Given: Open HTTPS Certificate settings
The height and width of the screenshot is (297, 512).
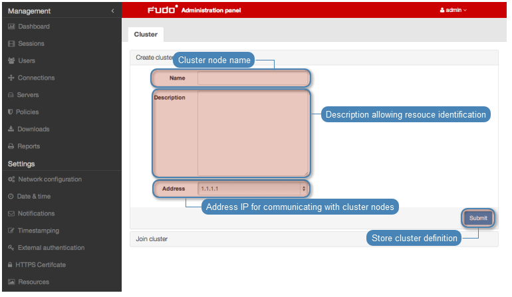Looking at the screenshot, I should coord(41,264).
